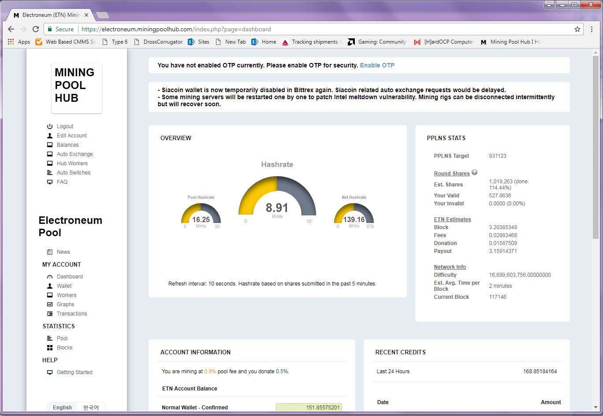Open the Chrome three-dot menu

[x=592, y=29]
